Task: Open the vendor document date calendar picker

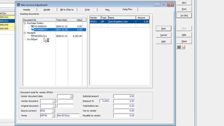Action: pyautogui.click(x=71, y=96)
